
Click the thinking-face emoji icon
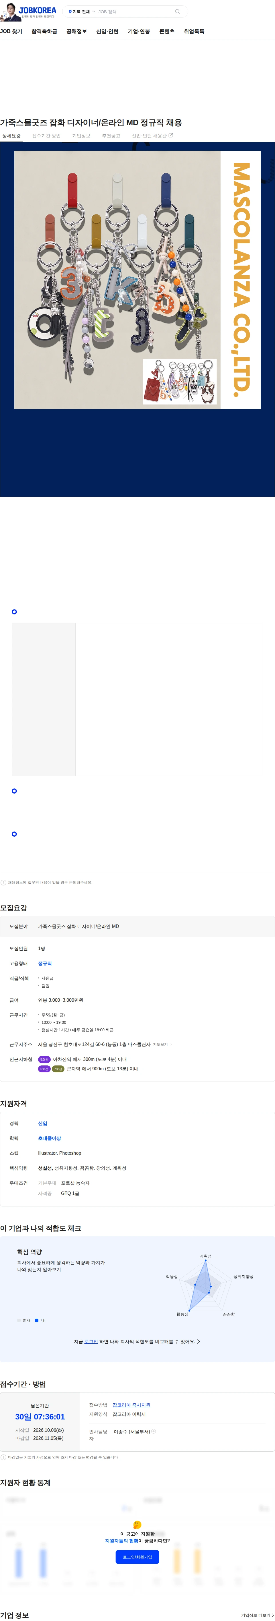tap(137, 1525)
